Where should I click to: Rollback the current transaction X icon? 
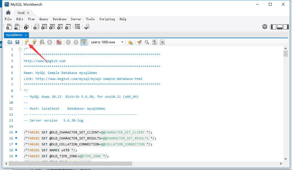[x=76, y=42]
